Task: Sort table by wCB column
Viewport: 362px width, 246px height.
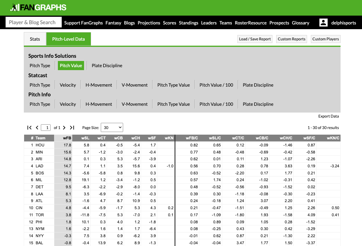Action: click(x=118, y=138)
